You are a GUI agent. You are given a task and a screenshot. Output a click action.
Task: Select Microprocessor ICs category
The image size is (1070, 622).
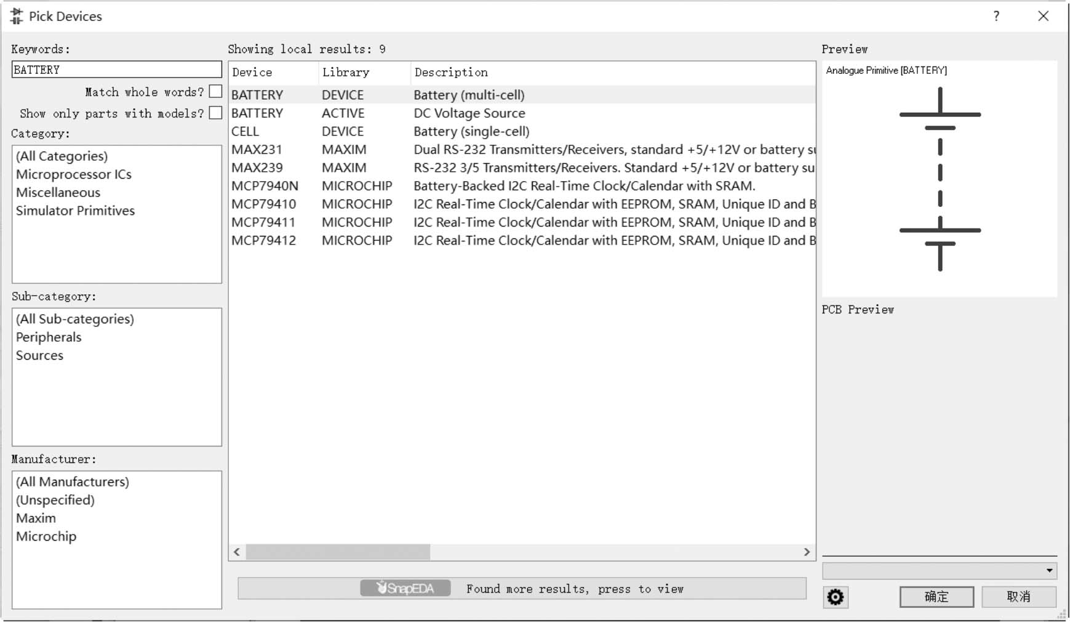click(73, 174)
